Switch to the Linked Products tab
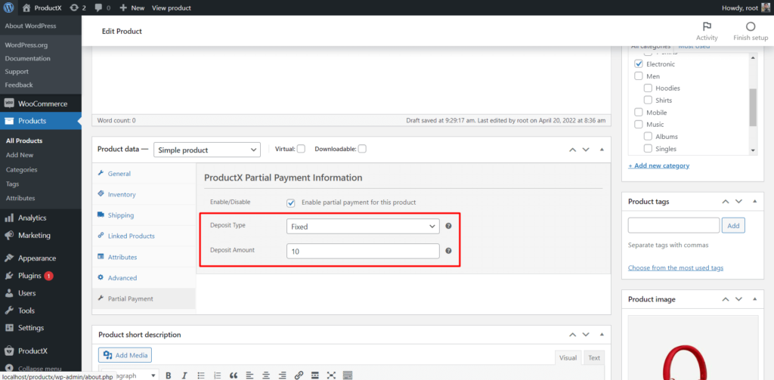Image resolution: width=774 pixels, height=380 pixels. 144,236
